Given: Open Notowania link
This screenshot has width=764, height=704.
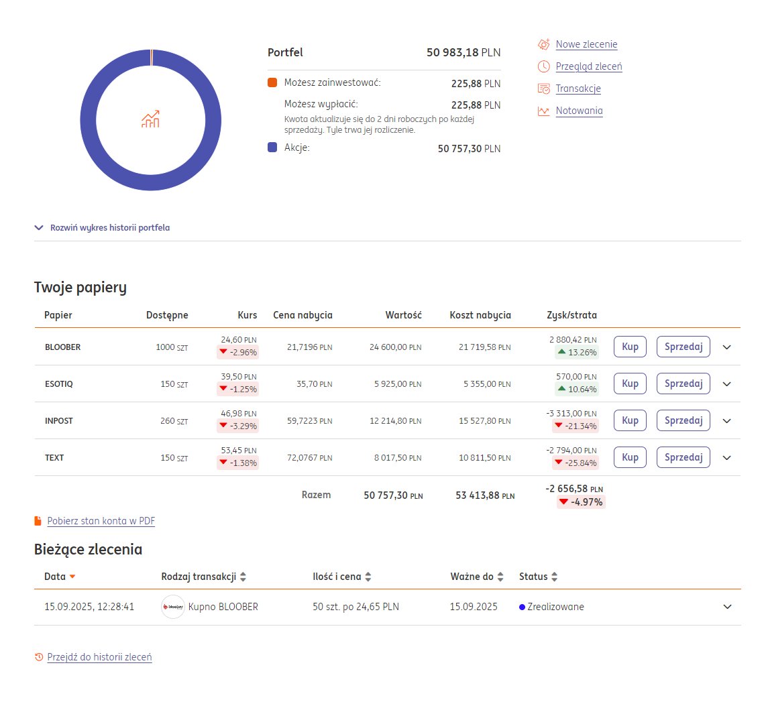Looking at the screenshot, I should coord(580,111).
